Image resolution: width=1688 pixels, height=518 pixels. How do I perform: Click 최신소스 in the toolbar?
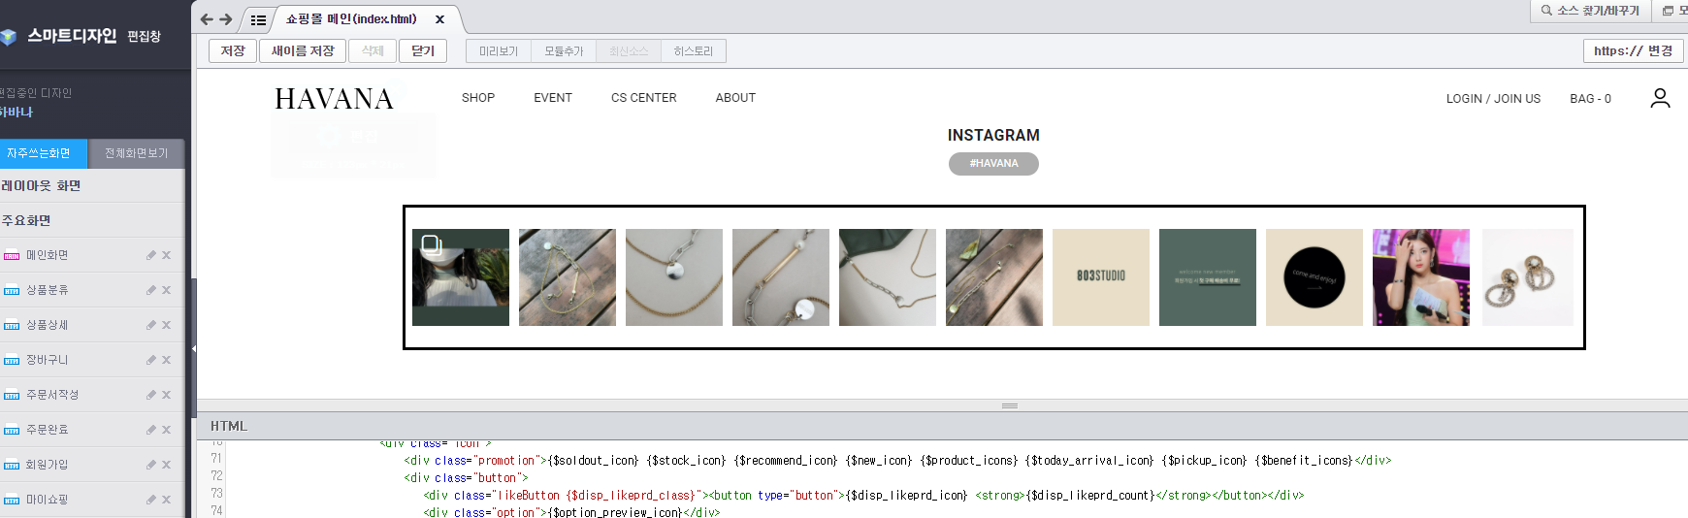pyautogui.click(x=629, y=51)
